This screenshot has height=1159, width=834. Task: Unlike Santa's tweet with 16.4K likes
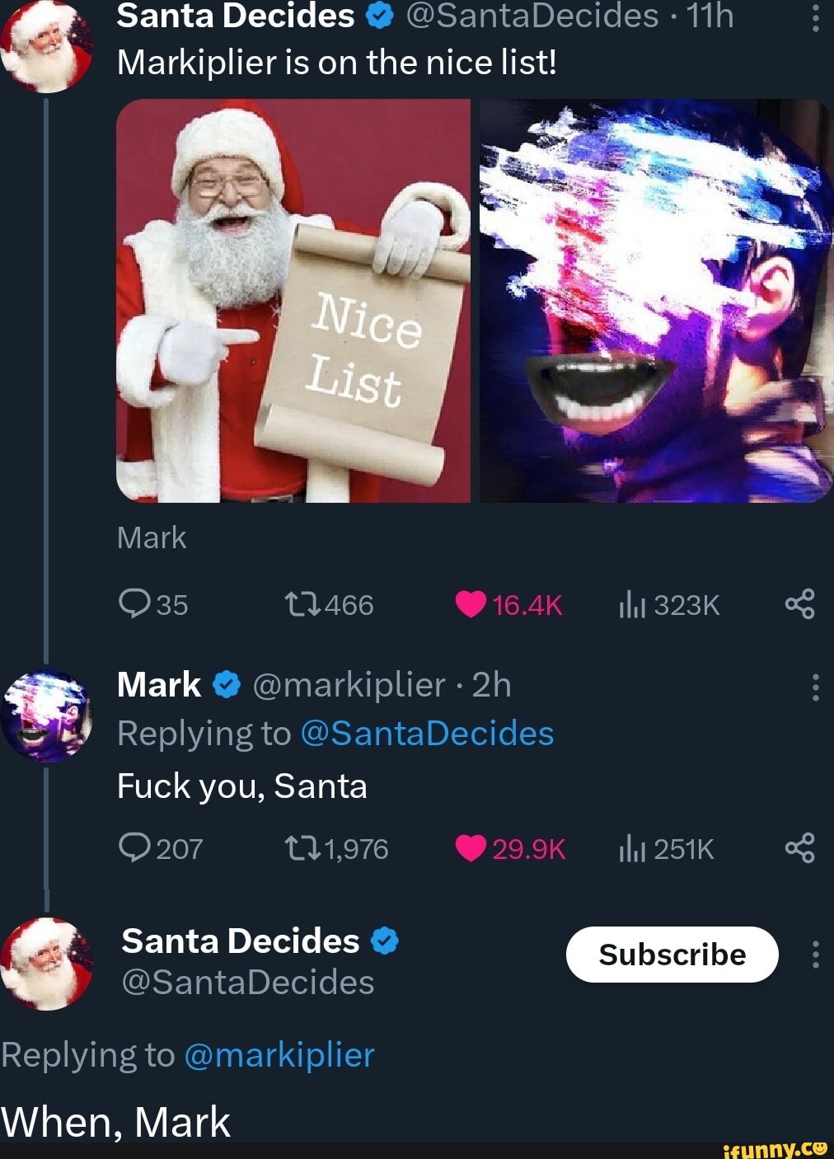471,606
